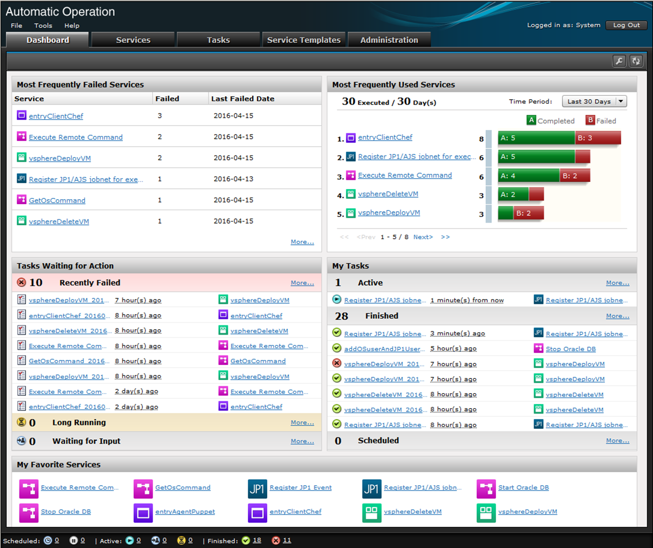The height and width of the screenshot is (548, 653).
Task: Click the purple entryAgentPuppet favorite icon
Action: click(143, 512)
